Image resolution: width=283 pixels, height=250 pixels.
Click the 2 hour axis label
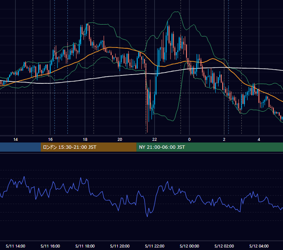[x=224, y=140]
